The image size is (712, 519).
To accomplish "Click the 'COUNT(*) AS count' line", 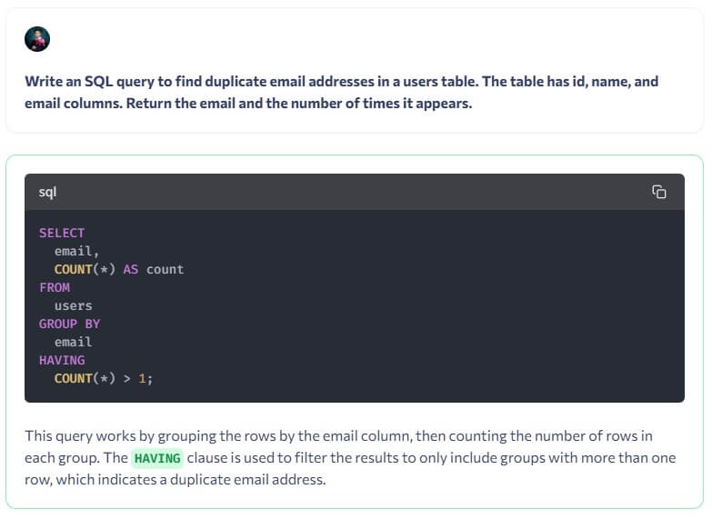I will point(119,269).
